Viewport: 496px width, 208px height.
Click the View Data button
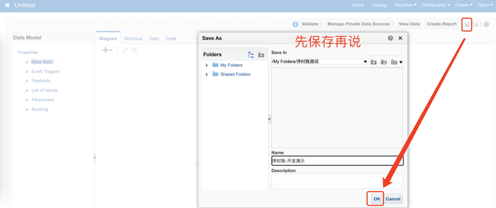409,24
